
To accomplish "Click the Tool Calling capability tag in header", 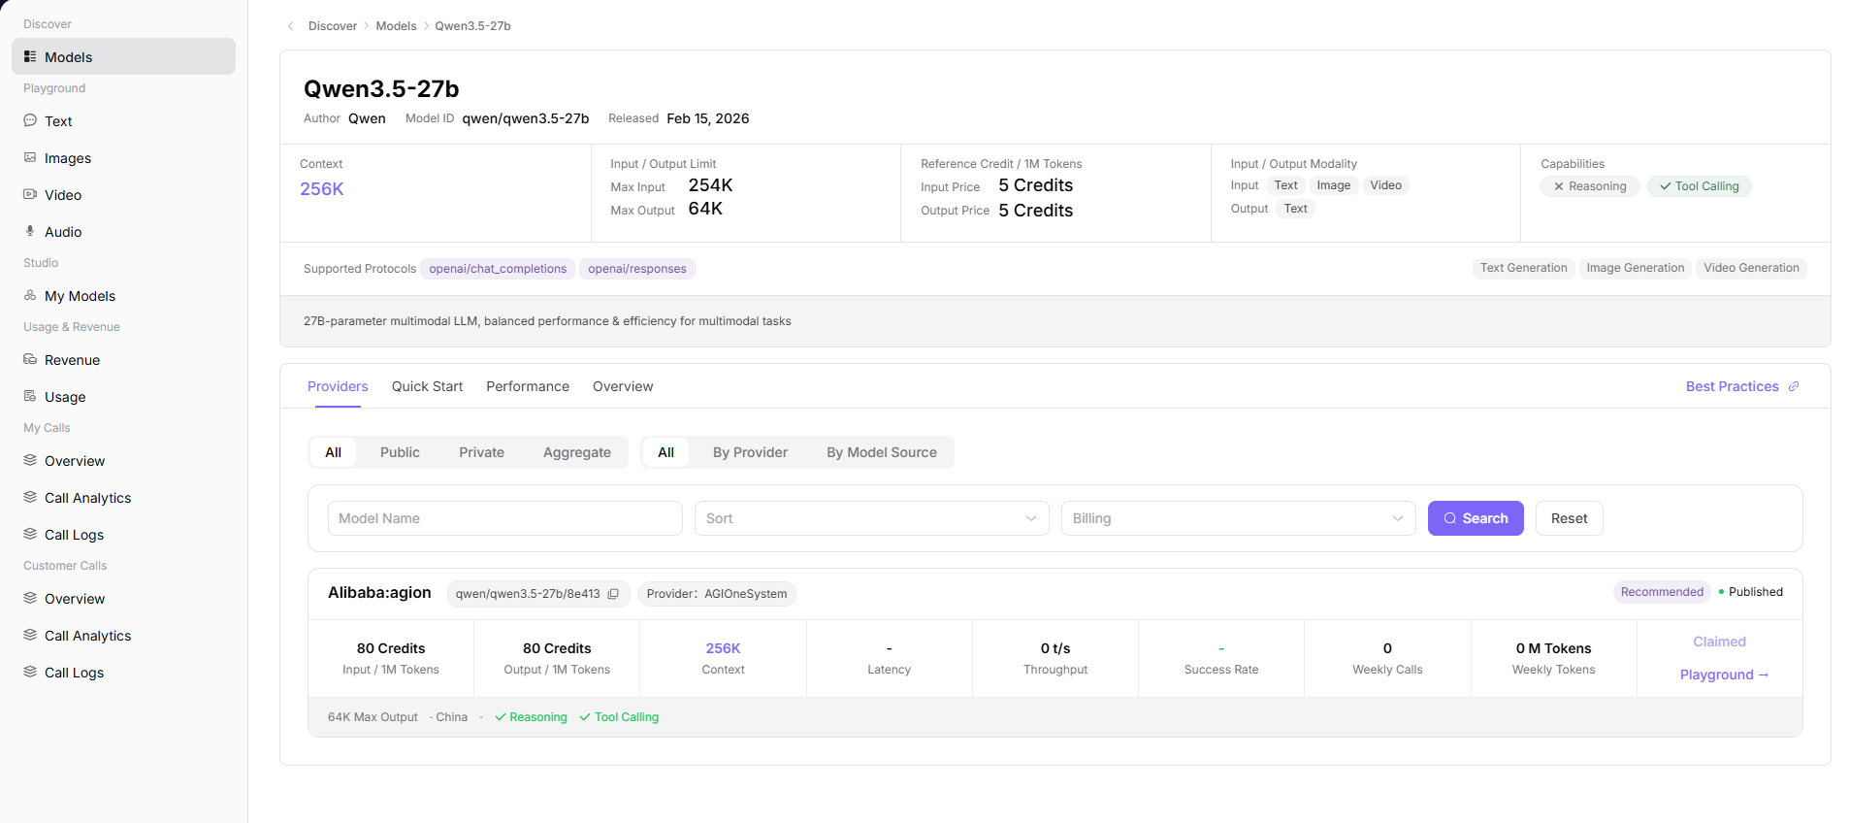I will click(x=1699, y=186).
